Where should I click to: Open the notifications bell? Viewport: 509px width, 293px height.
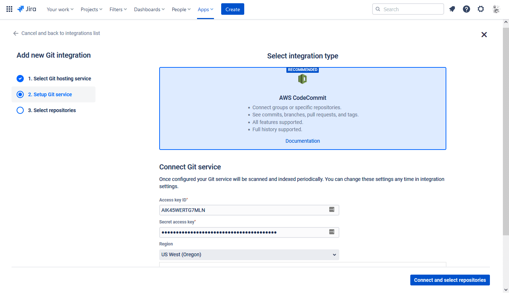452,9
